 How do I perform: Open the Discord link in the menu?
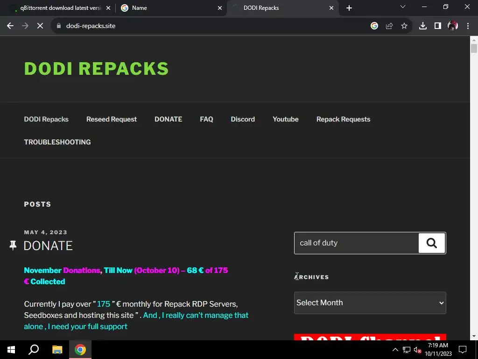pos(243,119)
